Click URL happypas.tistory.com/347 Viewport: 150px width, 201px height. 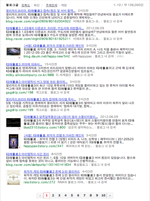coord(44,146)
